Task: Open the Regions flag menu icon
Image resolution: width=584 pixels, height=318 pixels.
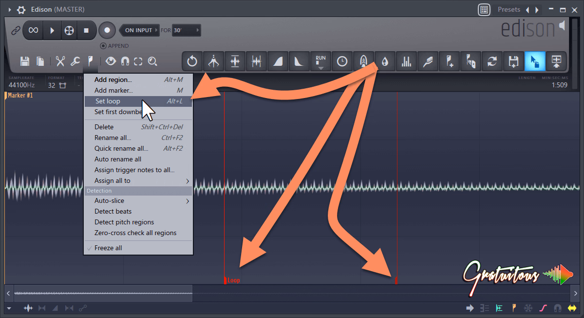Action: 91,61
